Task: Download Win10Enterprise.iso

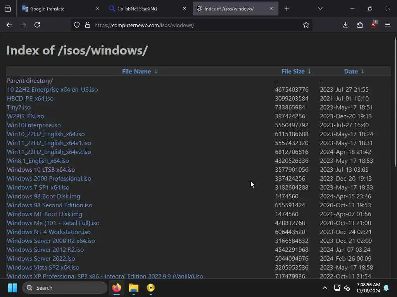Action: [34, 125]
